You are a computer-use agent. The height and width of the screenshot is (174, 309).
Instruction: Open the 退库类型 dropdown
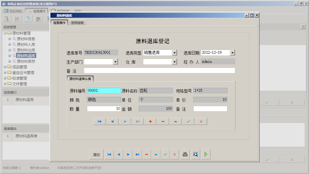pyautogui.click(x=175, y=52)
